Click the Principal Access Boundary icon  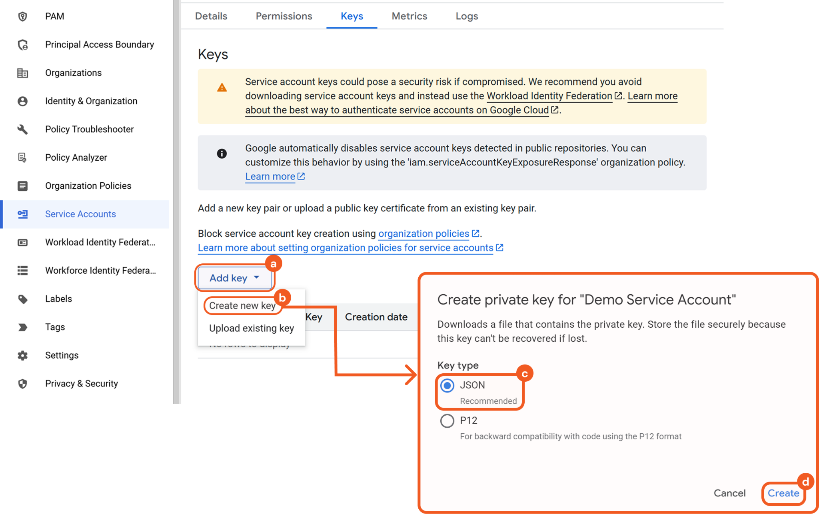click(x=23, y=45)
